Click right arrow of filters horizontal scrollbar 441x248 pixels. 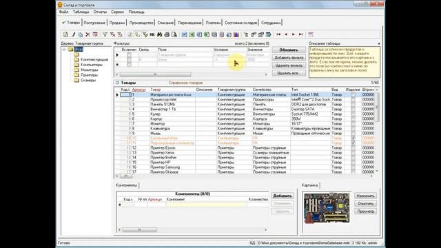(266, 74)
